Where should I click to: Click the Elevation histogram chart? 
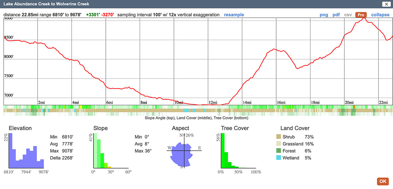[26, 151]
